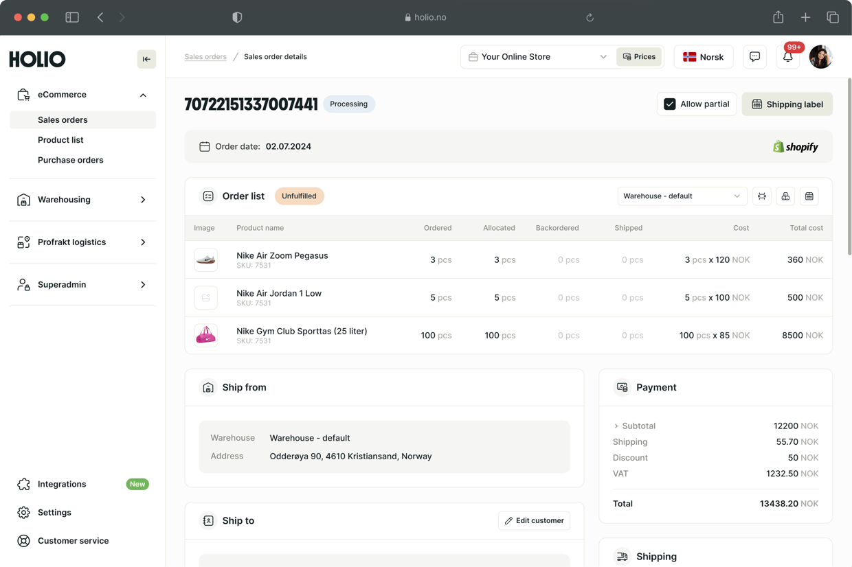Show Safari tab overview
The width and height of the screenshot is (852, 567).
click(833, 17)
